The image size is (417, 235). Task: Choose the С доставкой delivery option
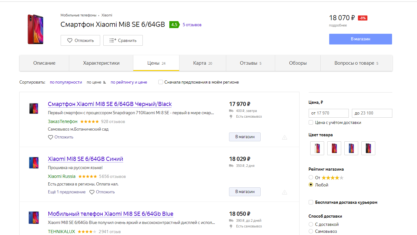tap(311, 224)
